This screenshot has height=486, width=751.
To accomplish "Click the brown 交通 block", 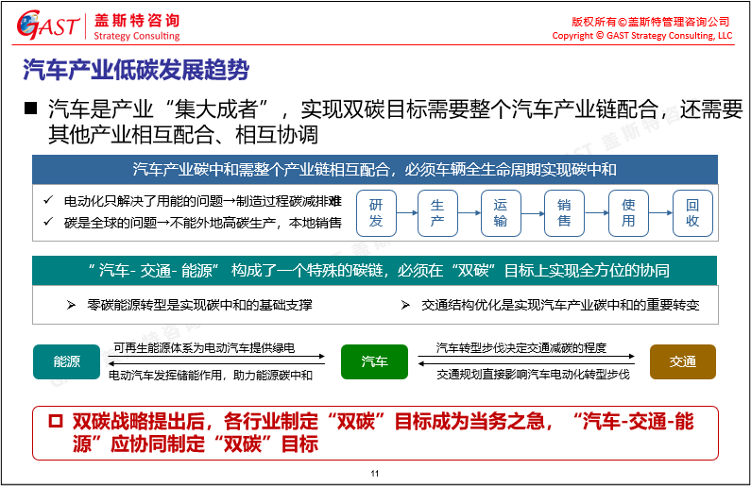I will point(682,362).
